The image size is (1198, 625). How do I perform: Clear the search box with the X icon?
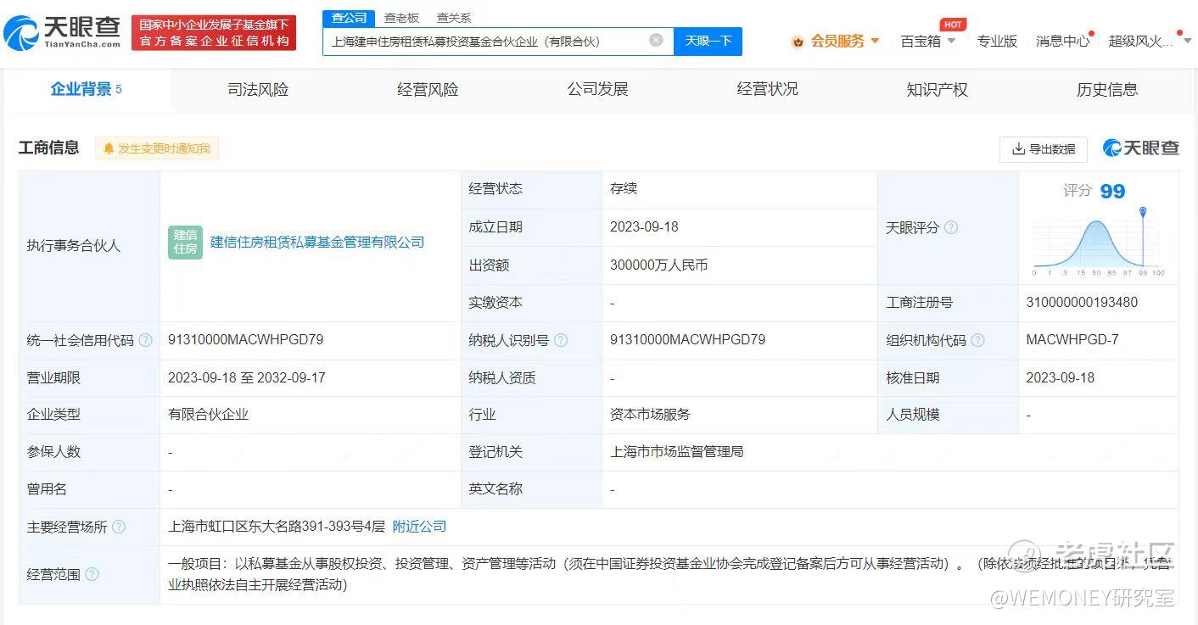656,40
